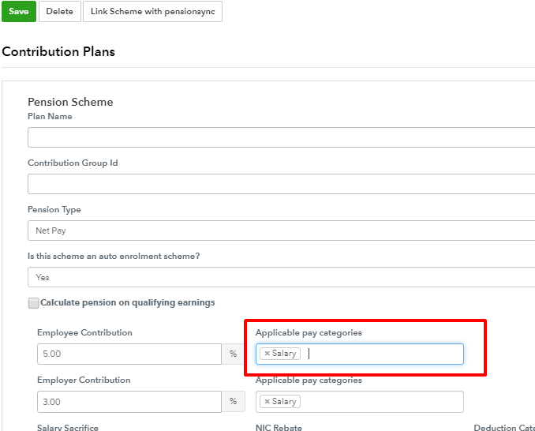The image size is (535, 431).
Task: Open the Pension Type dropdown
Action: [x=281, y=230]
